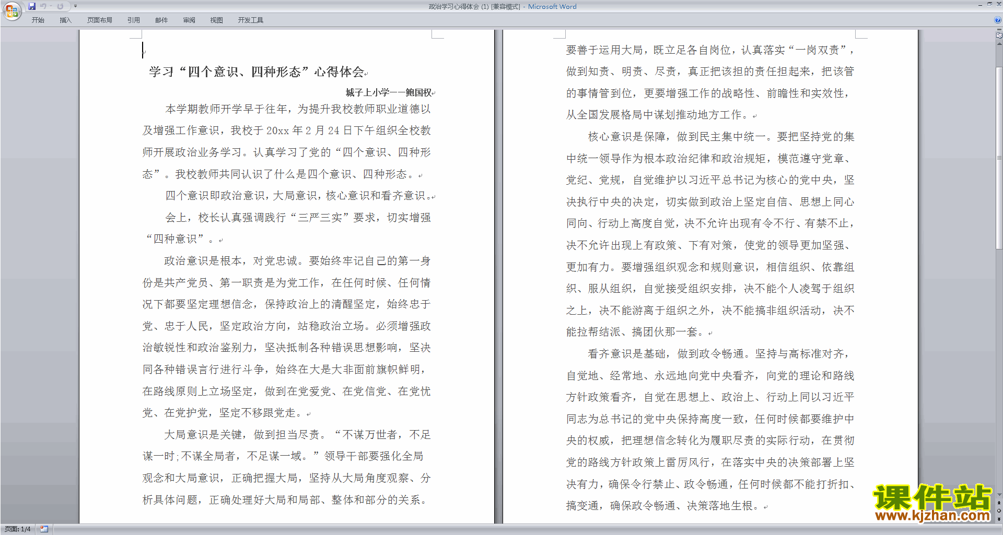Screen dimensions: 1003x535
Task: Click the vertical scrollbar up arrow
Action: point(999,44)
